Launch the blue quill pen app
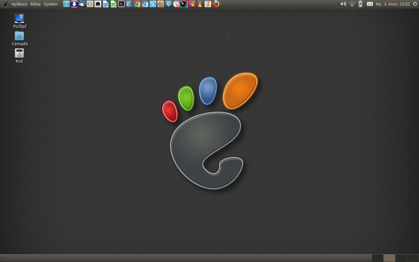This screenshot has height=262, width=419. 129,4
